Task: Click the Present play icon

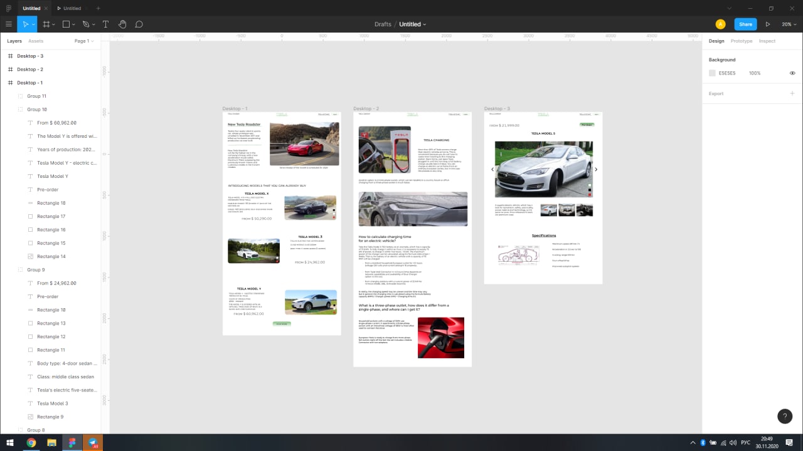Action: (767, 24)
